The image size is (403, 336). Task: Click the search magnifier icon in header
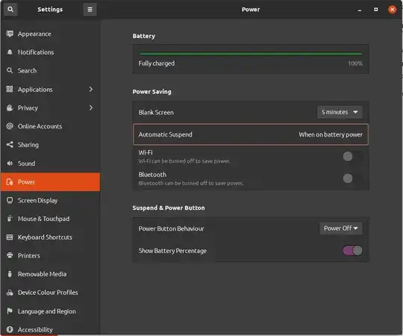point(10,10)
